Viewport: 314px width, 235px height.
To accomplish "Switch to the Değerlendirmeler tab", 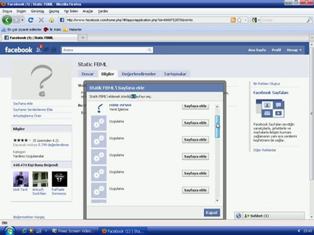I will 139,74.
